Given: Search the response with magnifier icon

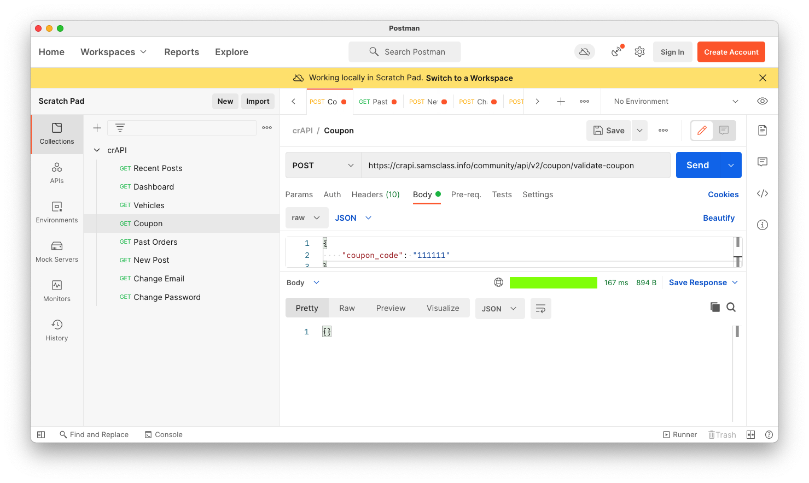Looking at the screenshot, I should pyautogui.click(x=731, y=307).
